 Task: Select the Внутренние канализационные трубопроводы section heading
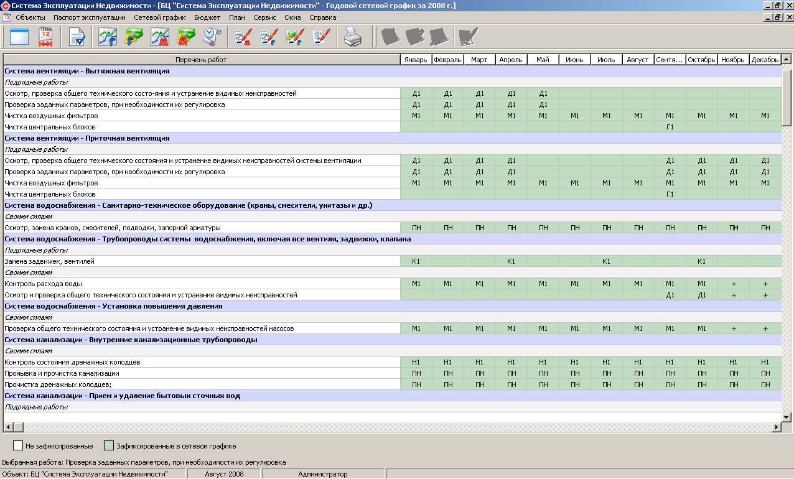coord(392,340)
